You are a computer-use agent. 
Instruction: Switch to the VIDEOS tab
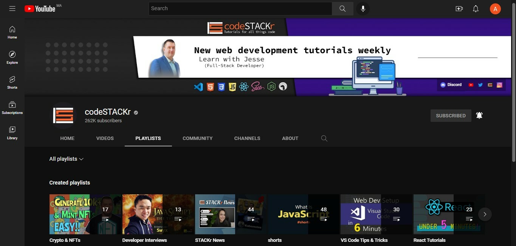105,138
